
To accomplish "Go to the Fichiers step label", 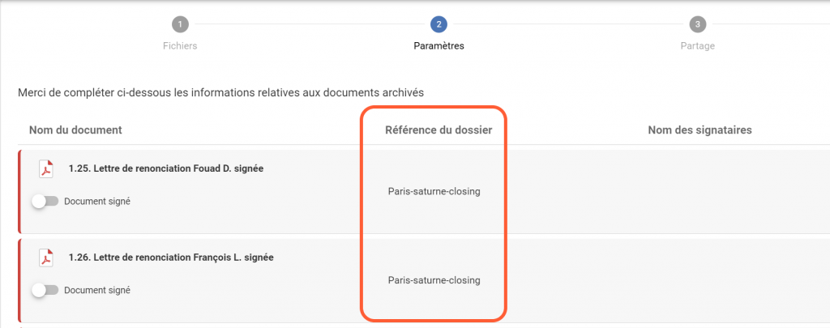I will click(x=180, y=46).
